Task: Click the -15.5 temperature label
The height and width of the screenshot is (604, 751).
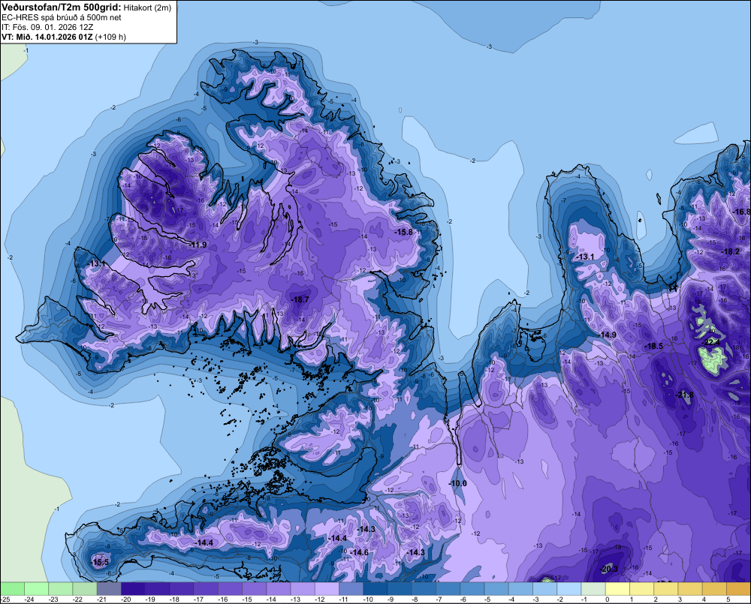Action: pyautogui.click(x=100, y=563)
